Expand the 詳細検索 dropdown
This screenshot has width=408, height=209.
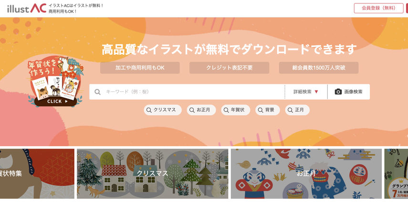pos(306,92)
